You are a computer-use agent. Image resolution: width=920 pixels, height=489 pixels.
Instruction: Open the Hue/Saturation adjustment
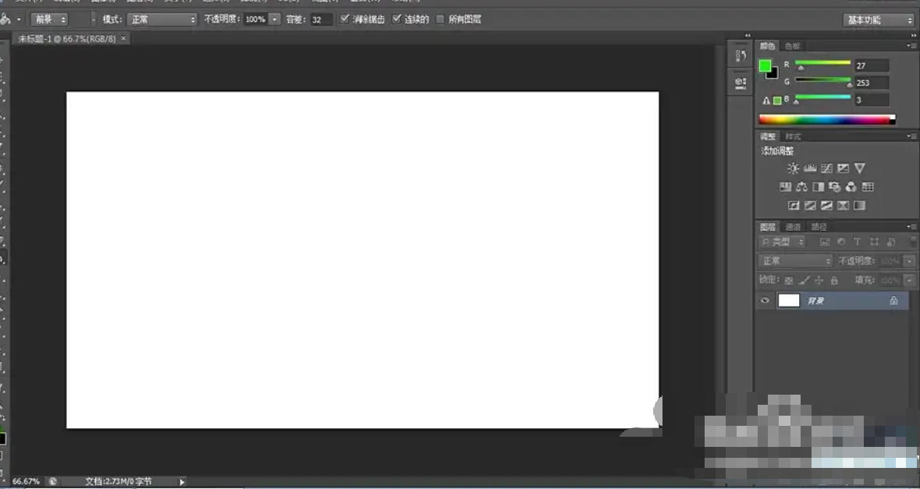(x=784, y=186)
